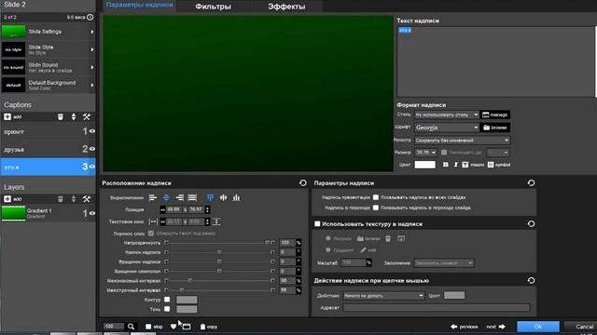Toggle the stop checkbox at bottom bar
Screen dimensions: 597x335
click(148, 327)
